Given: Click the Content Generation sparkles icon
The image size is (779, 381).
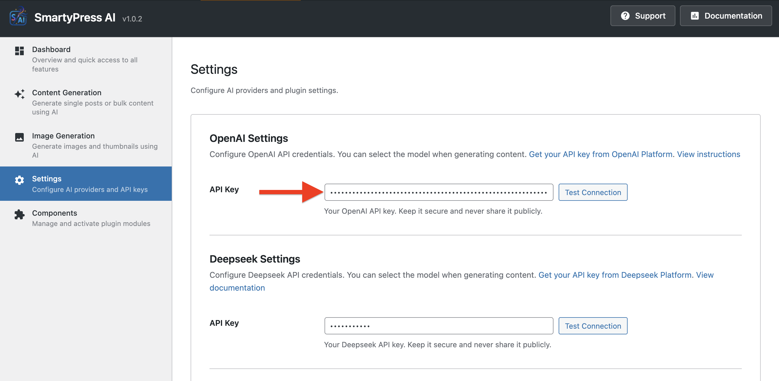Looking at the screenshot, I should pos(19,94).
